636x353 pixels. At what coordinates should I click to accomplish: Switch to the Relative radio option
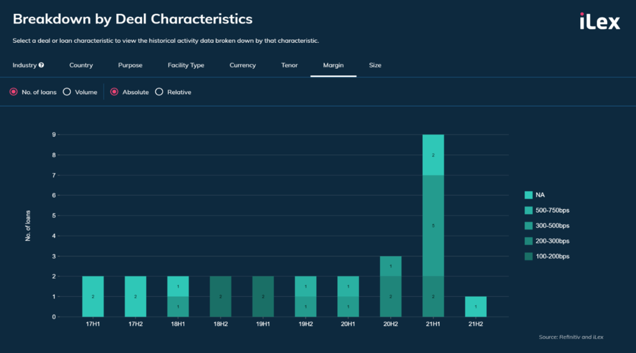[x=159, y=92]
